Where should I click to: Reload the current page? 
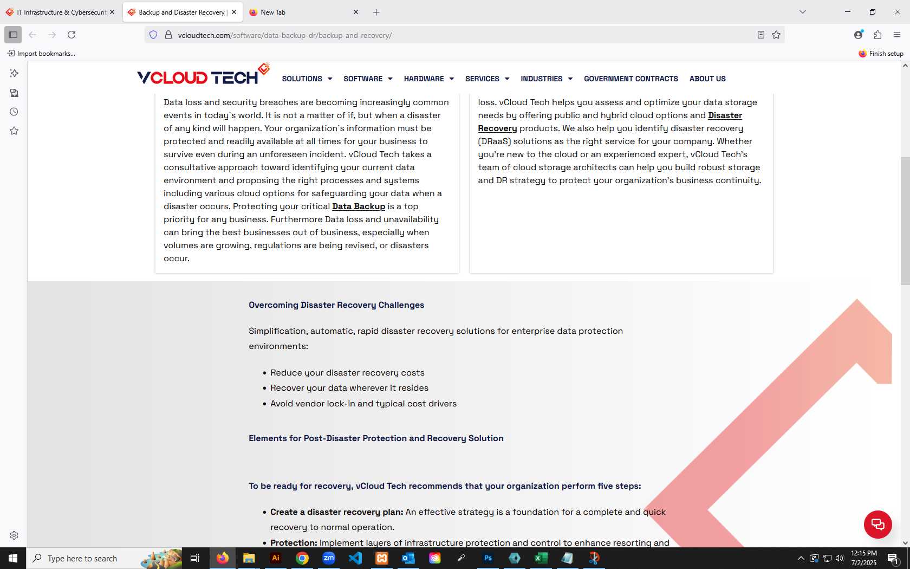[x=71, y=35]
